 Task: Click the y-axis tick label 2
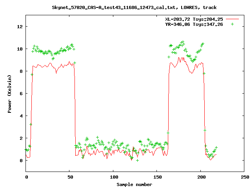click(x=21, y=138)
